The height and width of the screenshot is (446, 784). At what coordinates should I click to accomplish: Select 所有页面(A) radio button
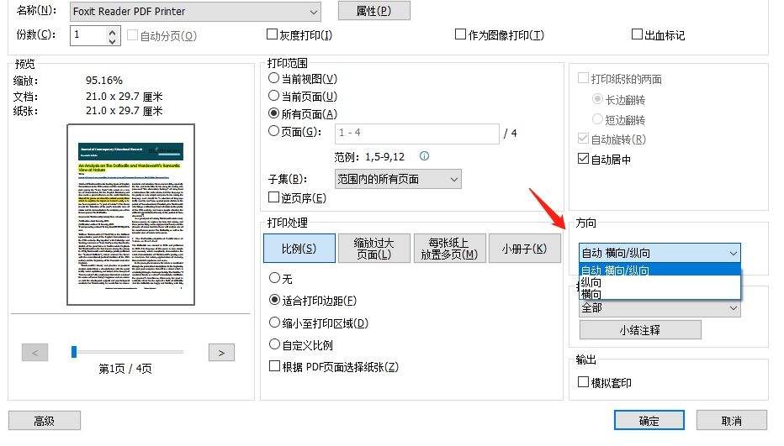(273, 113)
